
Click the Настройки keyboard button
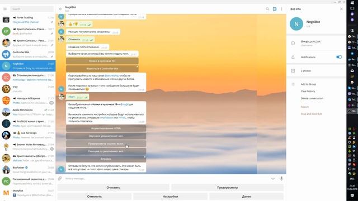(170, 196)
